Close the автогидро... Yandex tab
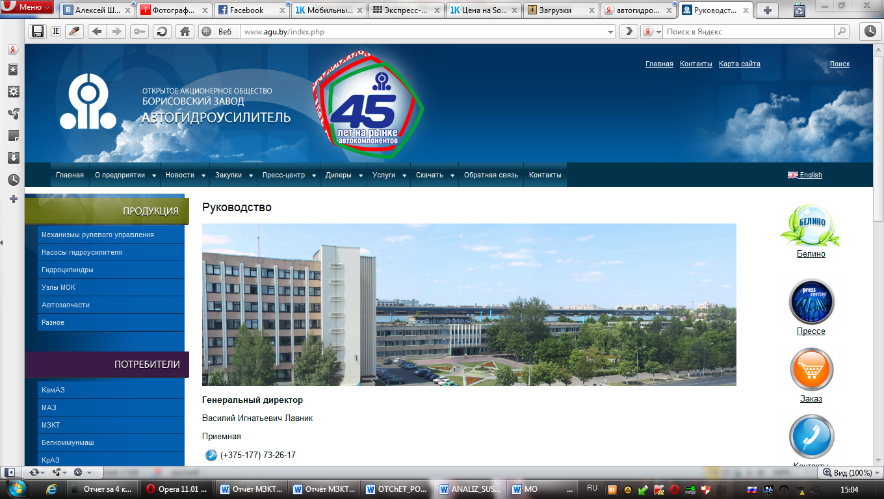Image resolution: width=884 pixels, height=499 pixels. [x=668, y=10]
